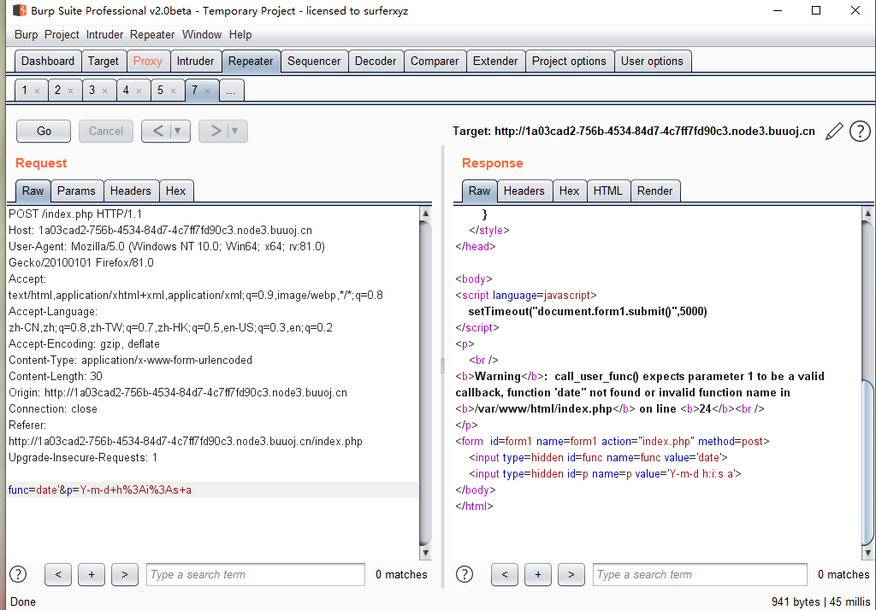This screenshot has width=876, height=610.
Task: Click the response search plus options button
Action: 538,574
